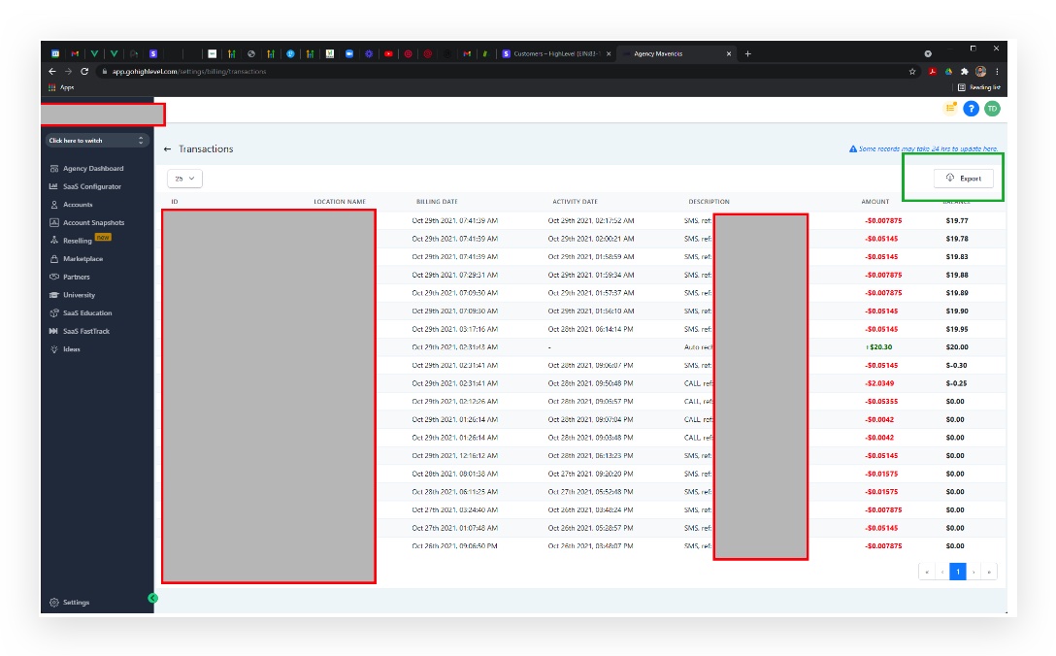Open the Adobe Acrobat extension icon
This screenshot has width=1056, height=656.
coord(932,72)
